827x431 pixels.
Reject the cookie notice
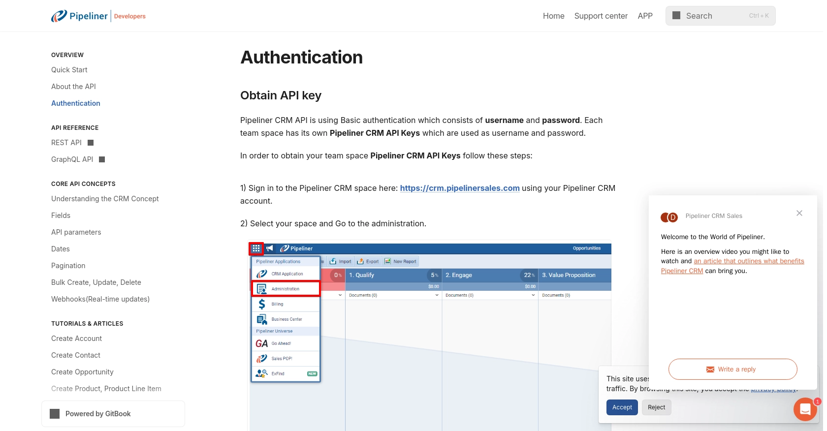coord(656,407)
